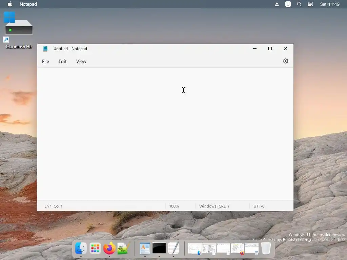Screen dimensions: 347x260
Task: Launch Firefox from the dock
Action: pyautogui.click(x=109, y=248)
